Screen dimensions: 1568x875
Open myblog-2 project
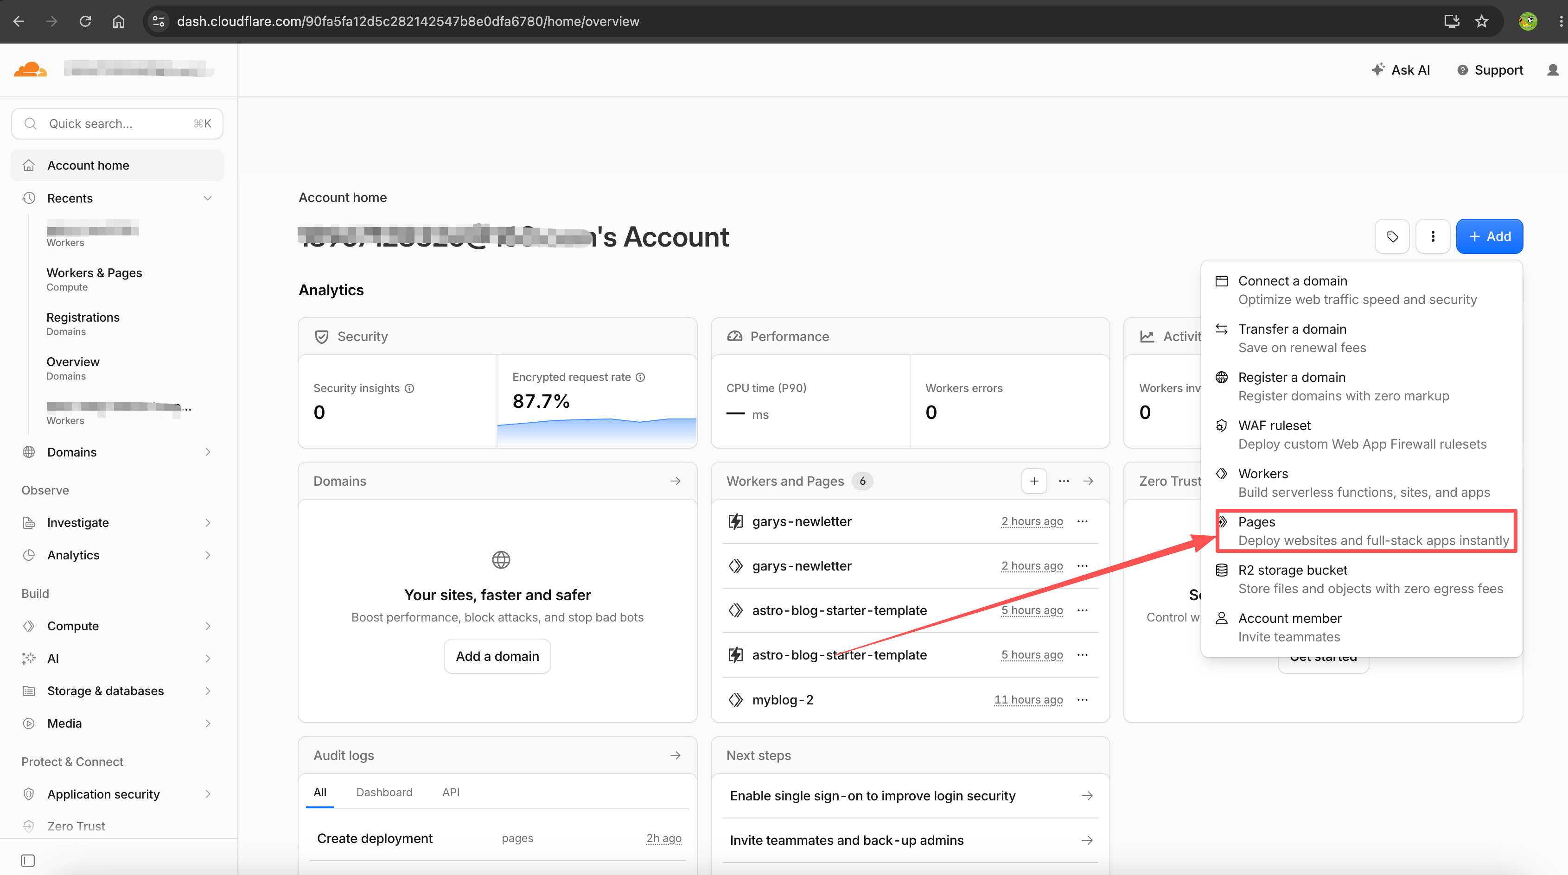pyautogui.click(x=782, y=700)
